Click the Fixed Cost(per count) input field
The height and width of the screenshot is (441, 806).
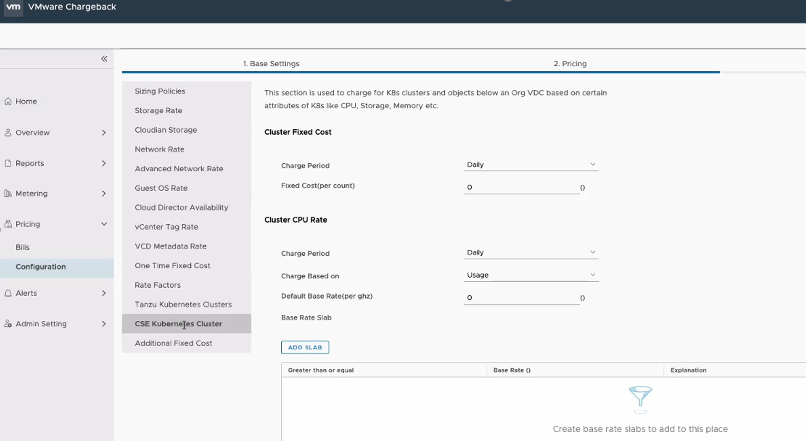tap(521, 187)
